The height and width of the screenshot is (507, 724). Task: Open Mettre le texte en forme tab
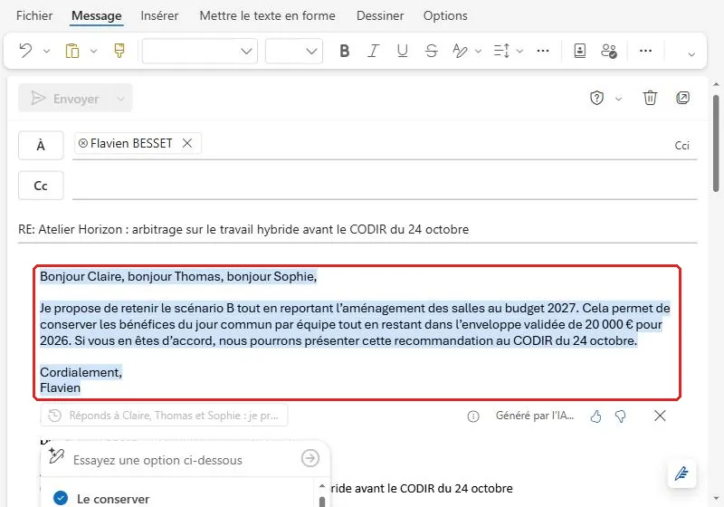[267, 15]
